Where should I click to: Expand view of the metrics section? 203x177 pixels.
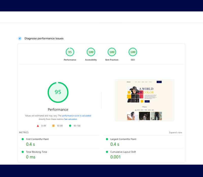[x=175, y=133]
